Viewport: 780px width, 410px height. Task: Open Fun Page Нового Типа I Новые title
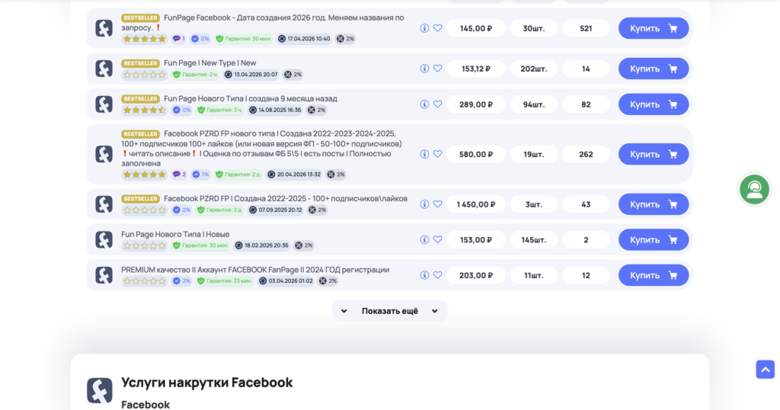point(175,235)
